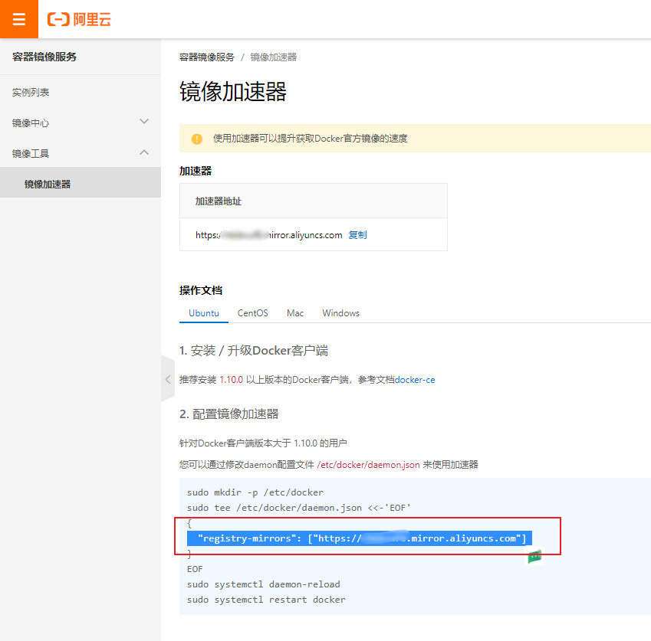Open the green chat feedback icon
This screenshot has width=651, height=641.
pyautogui.click(x=534, y=557)
